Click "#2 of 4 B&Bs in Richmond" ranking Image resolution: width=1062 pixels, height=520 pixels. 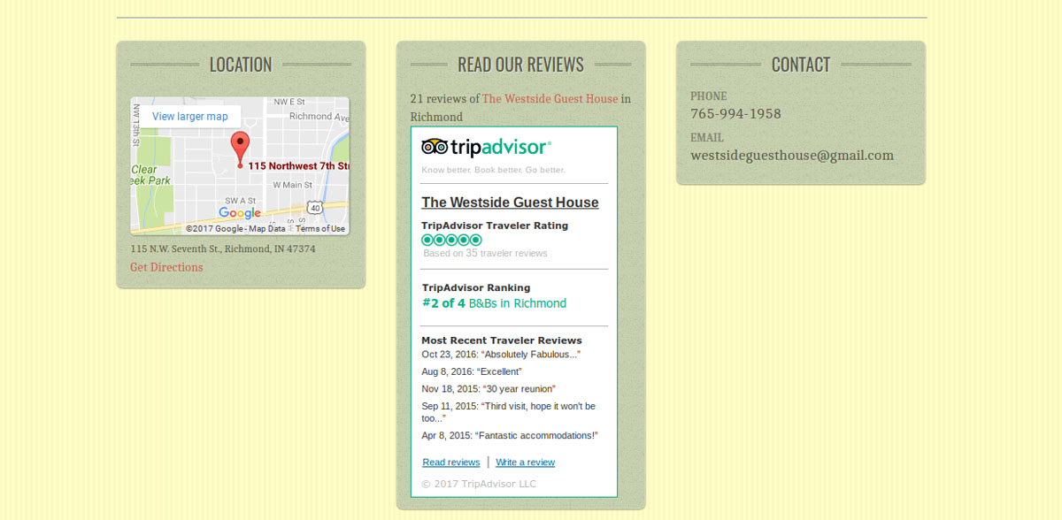[494, 303]
